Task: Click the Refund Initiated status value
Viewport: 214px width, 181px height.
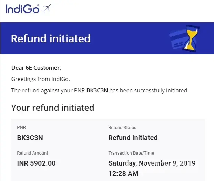Action: pyautogui.click(x=133, y=138)
